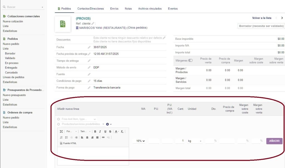Toggle bold formatting in the editor
Viewport: 285px width, 168px height.
(x=95, y=132)
